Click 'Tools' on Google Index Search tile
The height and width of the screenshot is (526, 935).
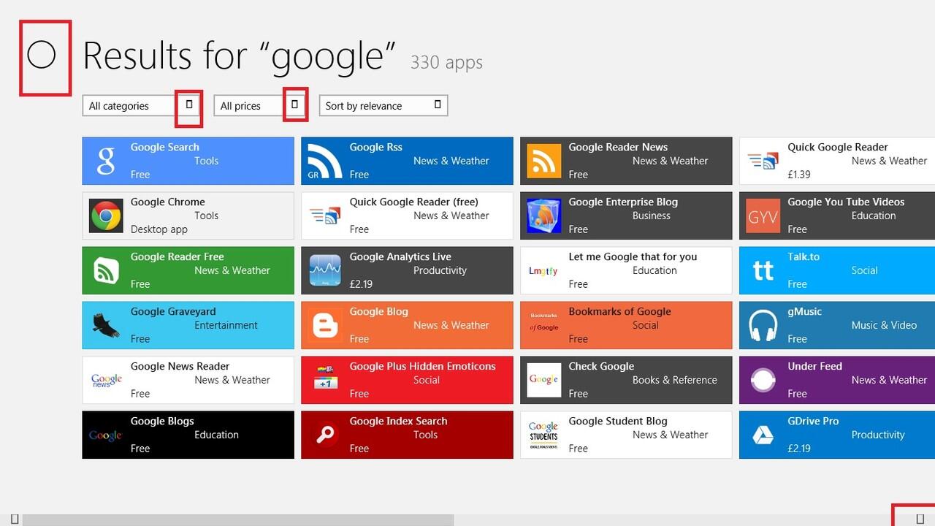tap(425, 435)
